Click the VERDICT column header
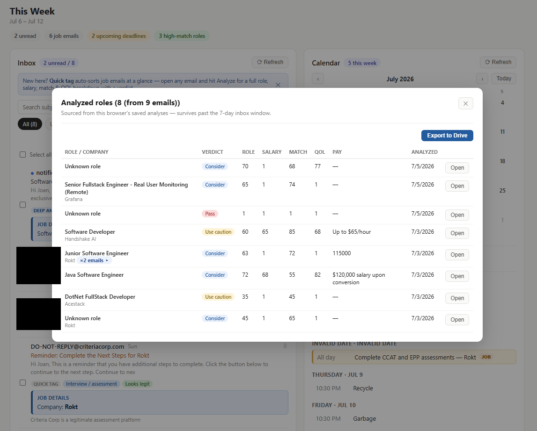Image resolution: width=537 pixels, height=431 pixels. click(213, 152)
